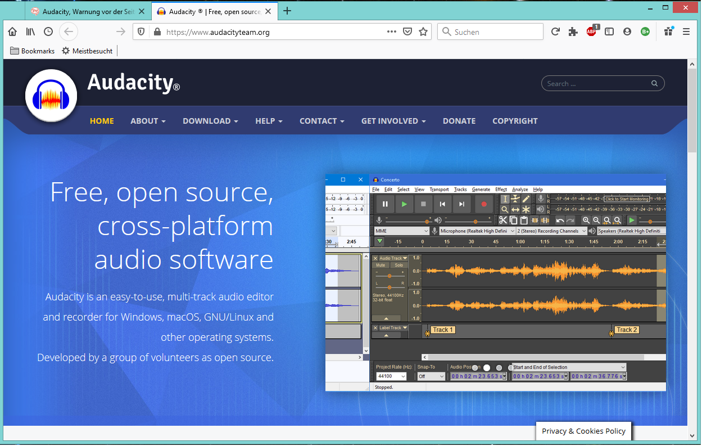The image size is (702, 446).
Task: Open the tracking protection shield icon
Action: click(x=141, y=32)
